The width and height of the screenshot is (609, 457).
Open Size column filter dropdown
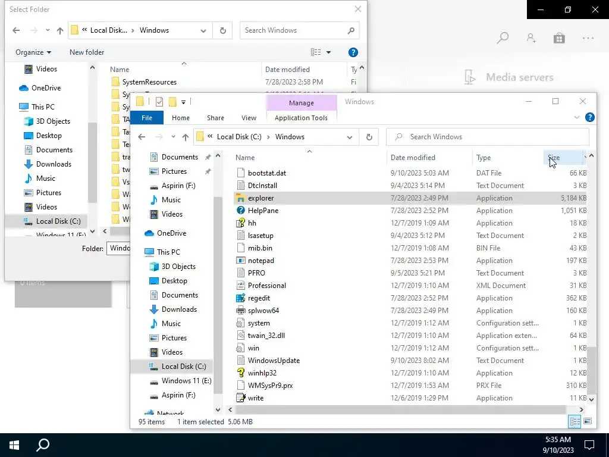tap(585, 157)
